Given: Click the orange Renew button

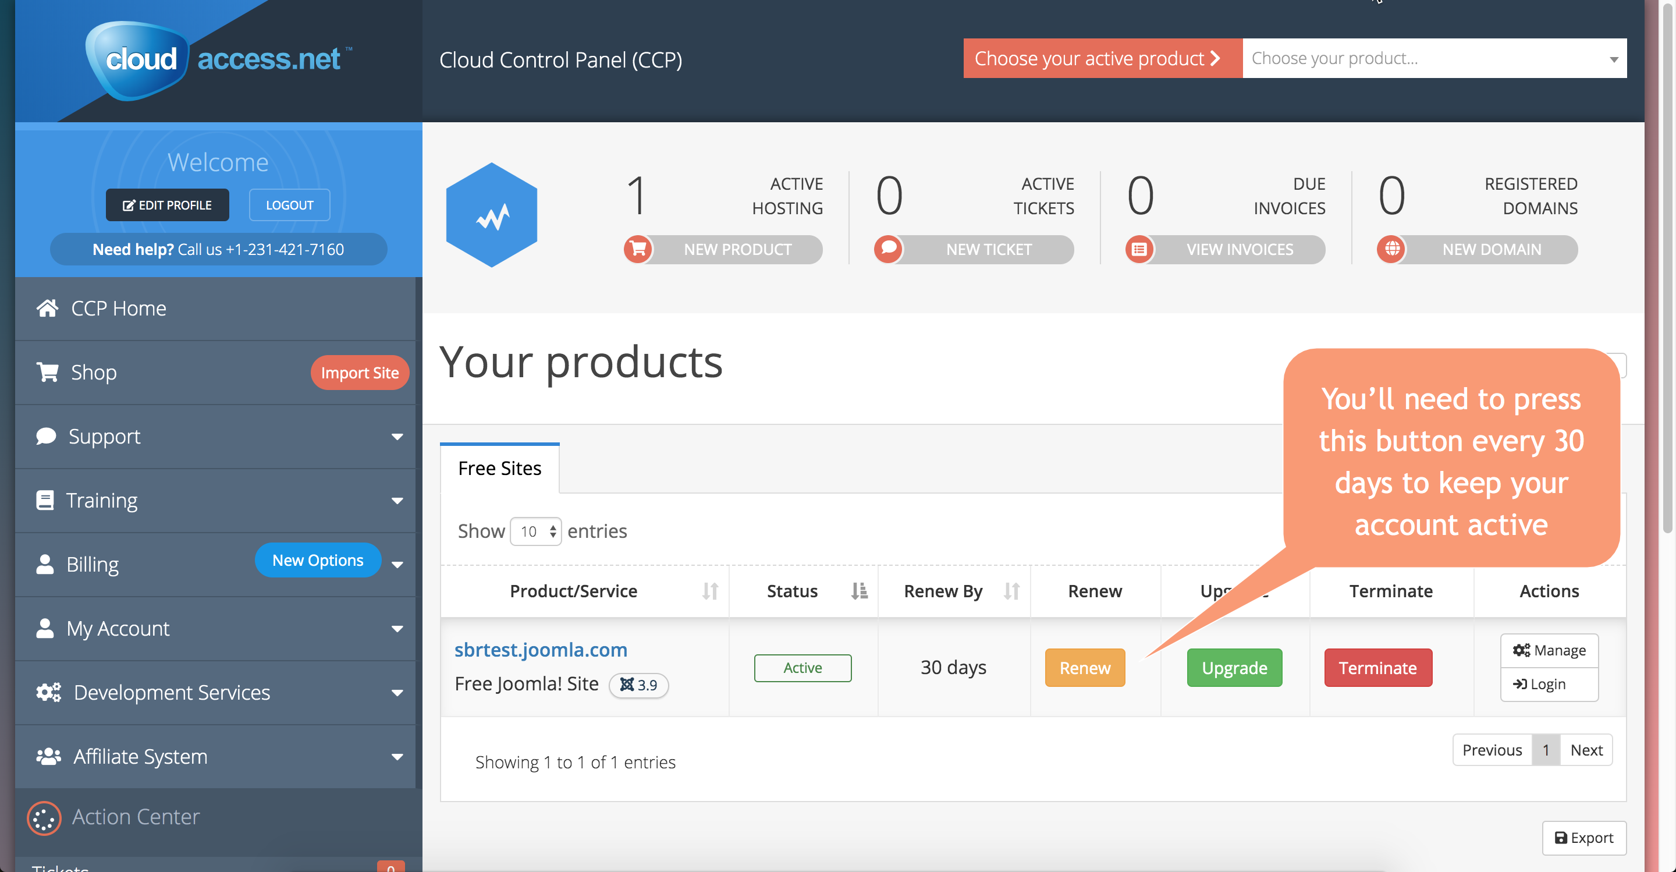Looking at the screenshot, I should pos(1085,668).
